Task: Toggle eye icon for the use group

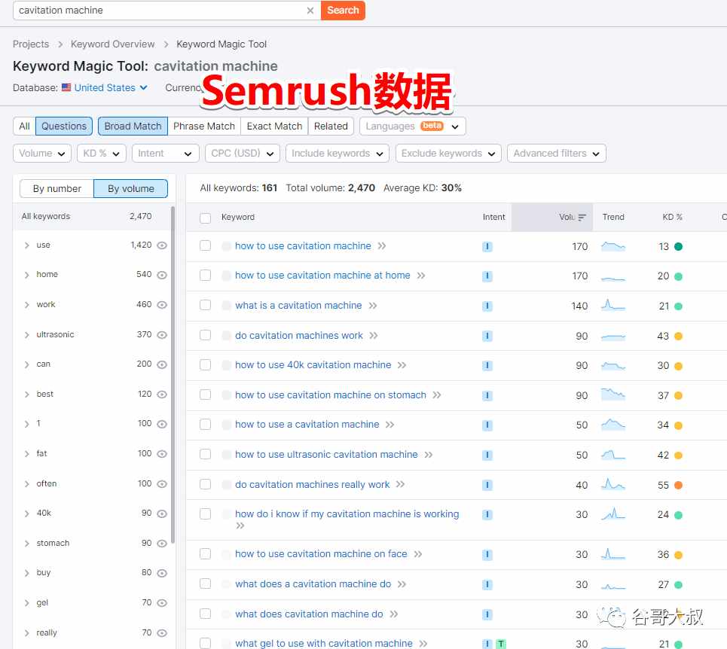Action: click(x=162, y=245)
